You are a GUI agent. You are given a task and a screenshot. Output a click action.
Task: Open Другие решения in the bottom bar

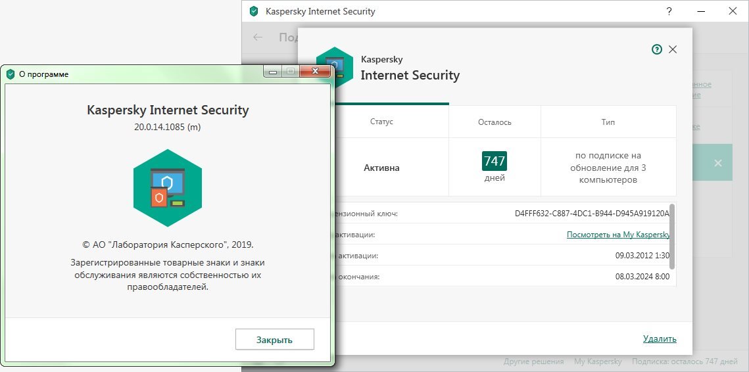pos(533,361)
